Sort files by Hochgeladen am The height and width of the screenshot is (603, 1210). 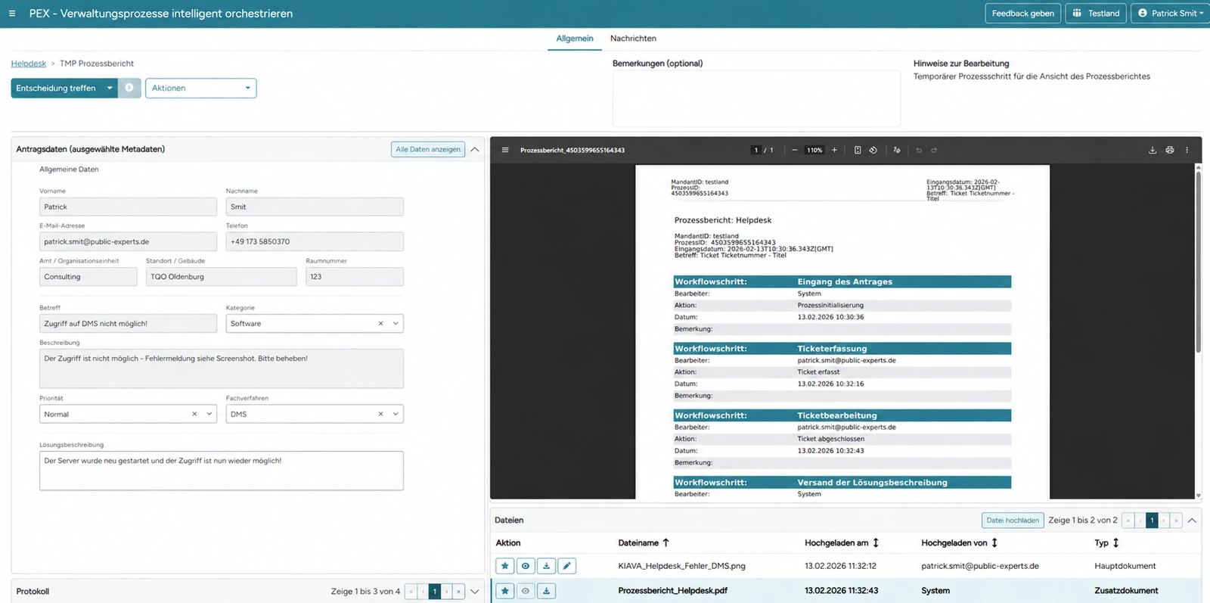(842, 542)
